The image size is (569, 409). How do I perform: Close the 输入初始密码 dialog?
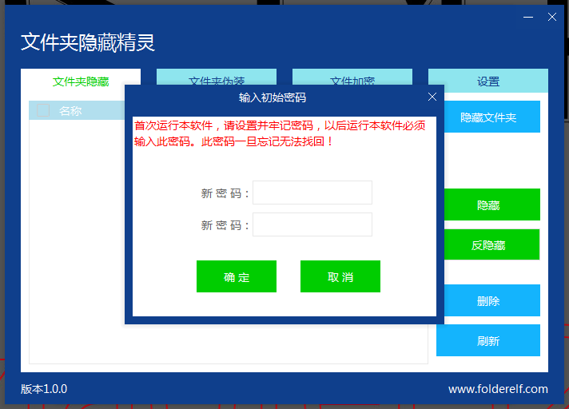pyautogui.click(x=432, y=97)
